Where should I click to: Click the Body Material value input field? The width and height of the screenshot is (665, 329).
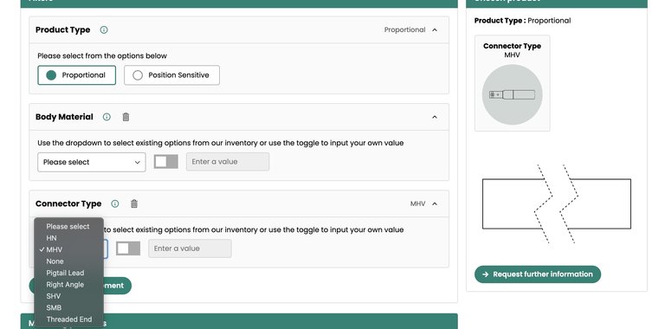[x=228, y=162]
